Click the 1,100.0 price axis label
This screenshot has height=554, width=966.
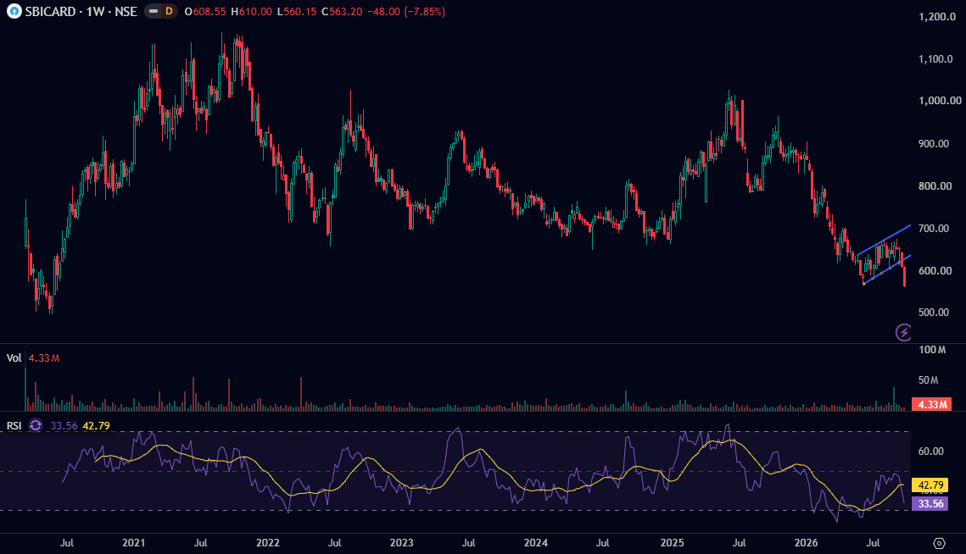pos(935,59)
